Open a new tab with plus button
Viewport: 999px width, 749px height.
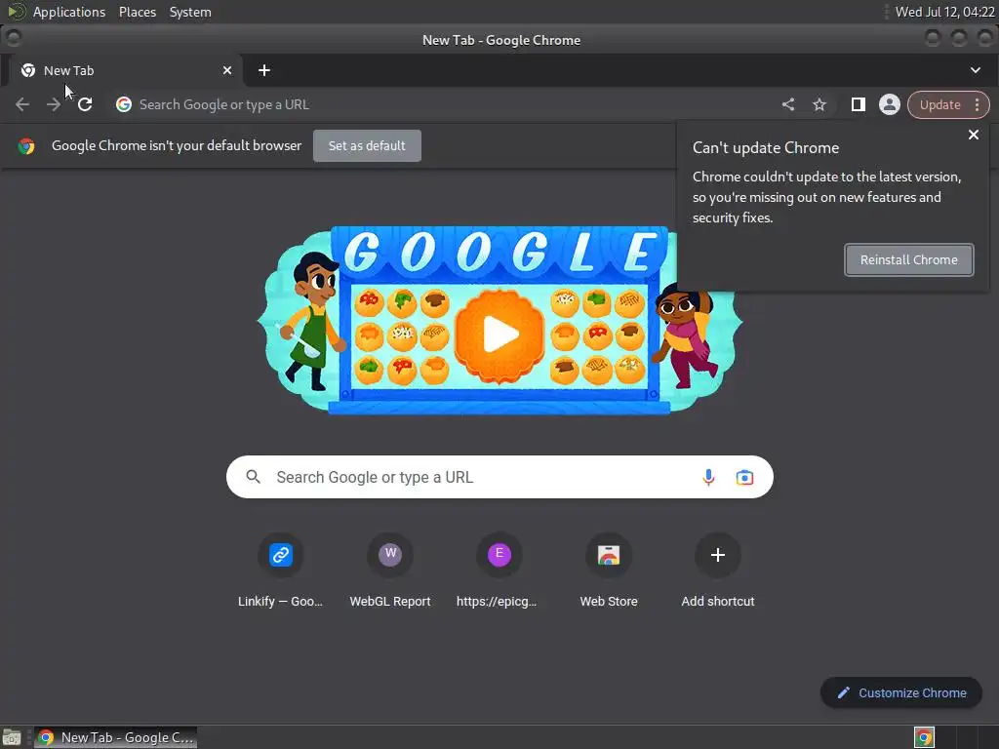264,70
